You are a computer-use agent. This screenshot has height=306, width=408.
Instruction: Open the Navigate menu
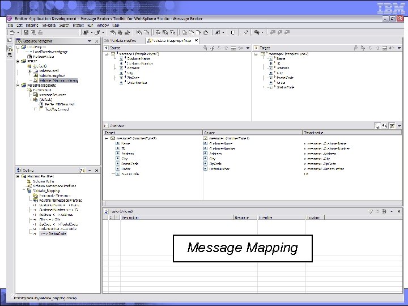[x=49, y=25]
